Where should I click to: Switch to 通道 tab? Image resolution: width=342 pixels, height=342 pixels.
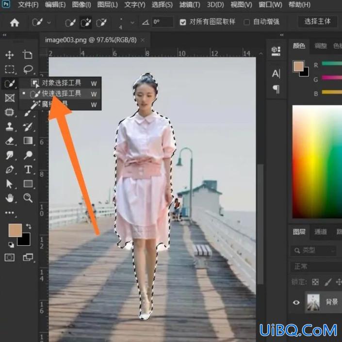click(x=320, y=231)
